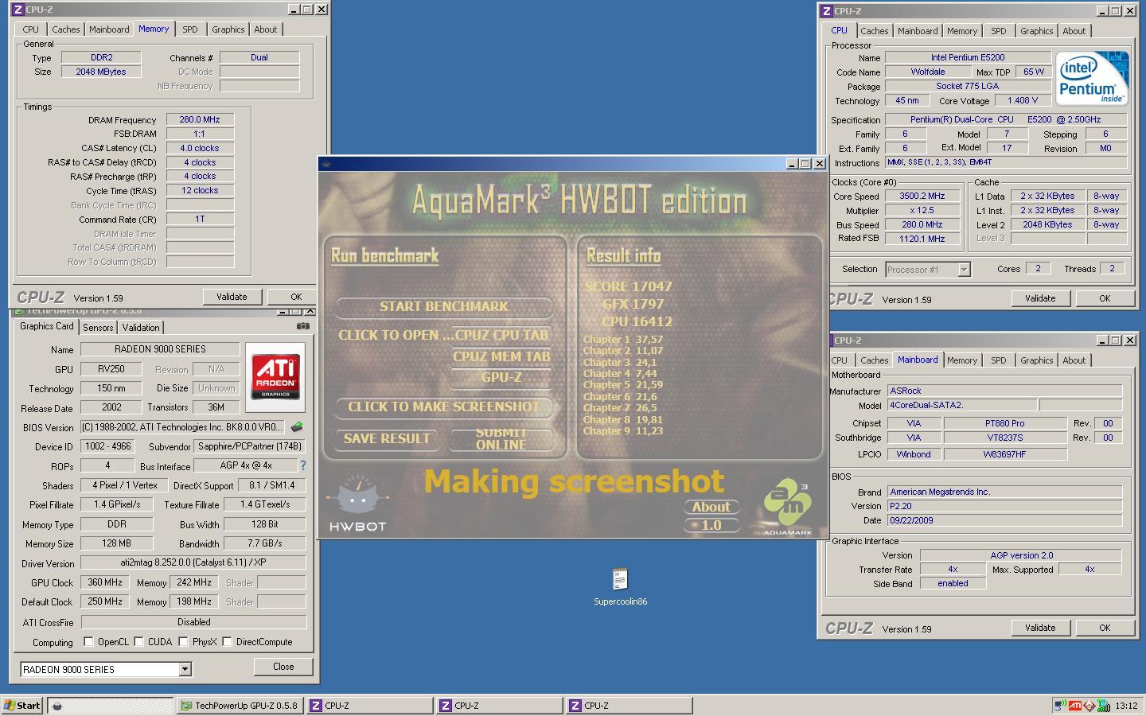Click the BIOS save chip icon in GPU-Z
The height and width of the screenshot is (716, 1146).
coord(297,427)
